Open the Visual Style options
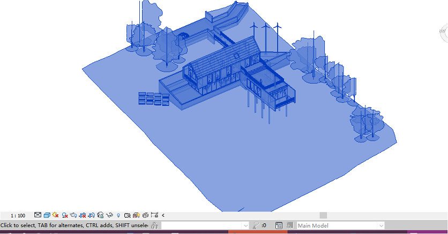Viewport: 448px width, 234px height. [47, 215]
